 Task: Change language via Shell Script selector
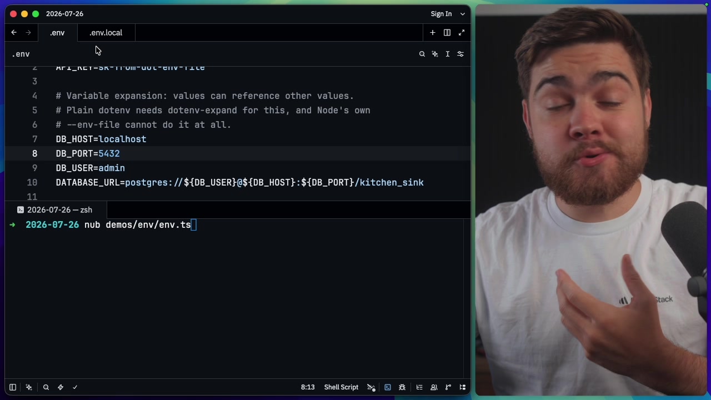[x=341, y=387]
